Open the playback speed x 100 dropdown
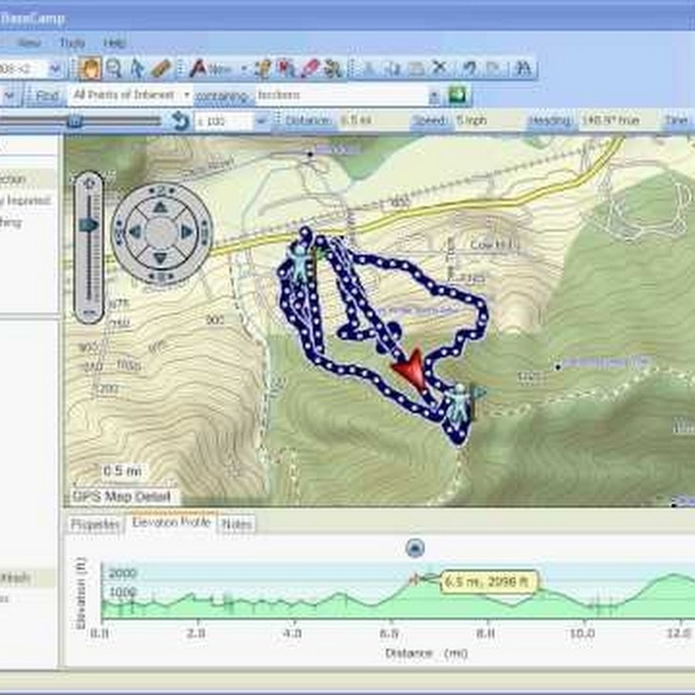The height and width of the screenshot is (695, 695). pyautogui.click(x=260, y=121)
